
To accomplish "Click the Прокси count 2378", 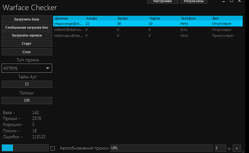I will click(37, 118).
